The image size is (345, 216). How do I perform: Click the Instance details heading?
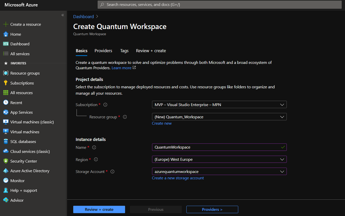coord(91,139)
